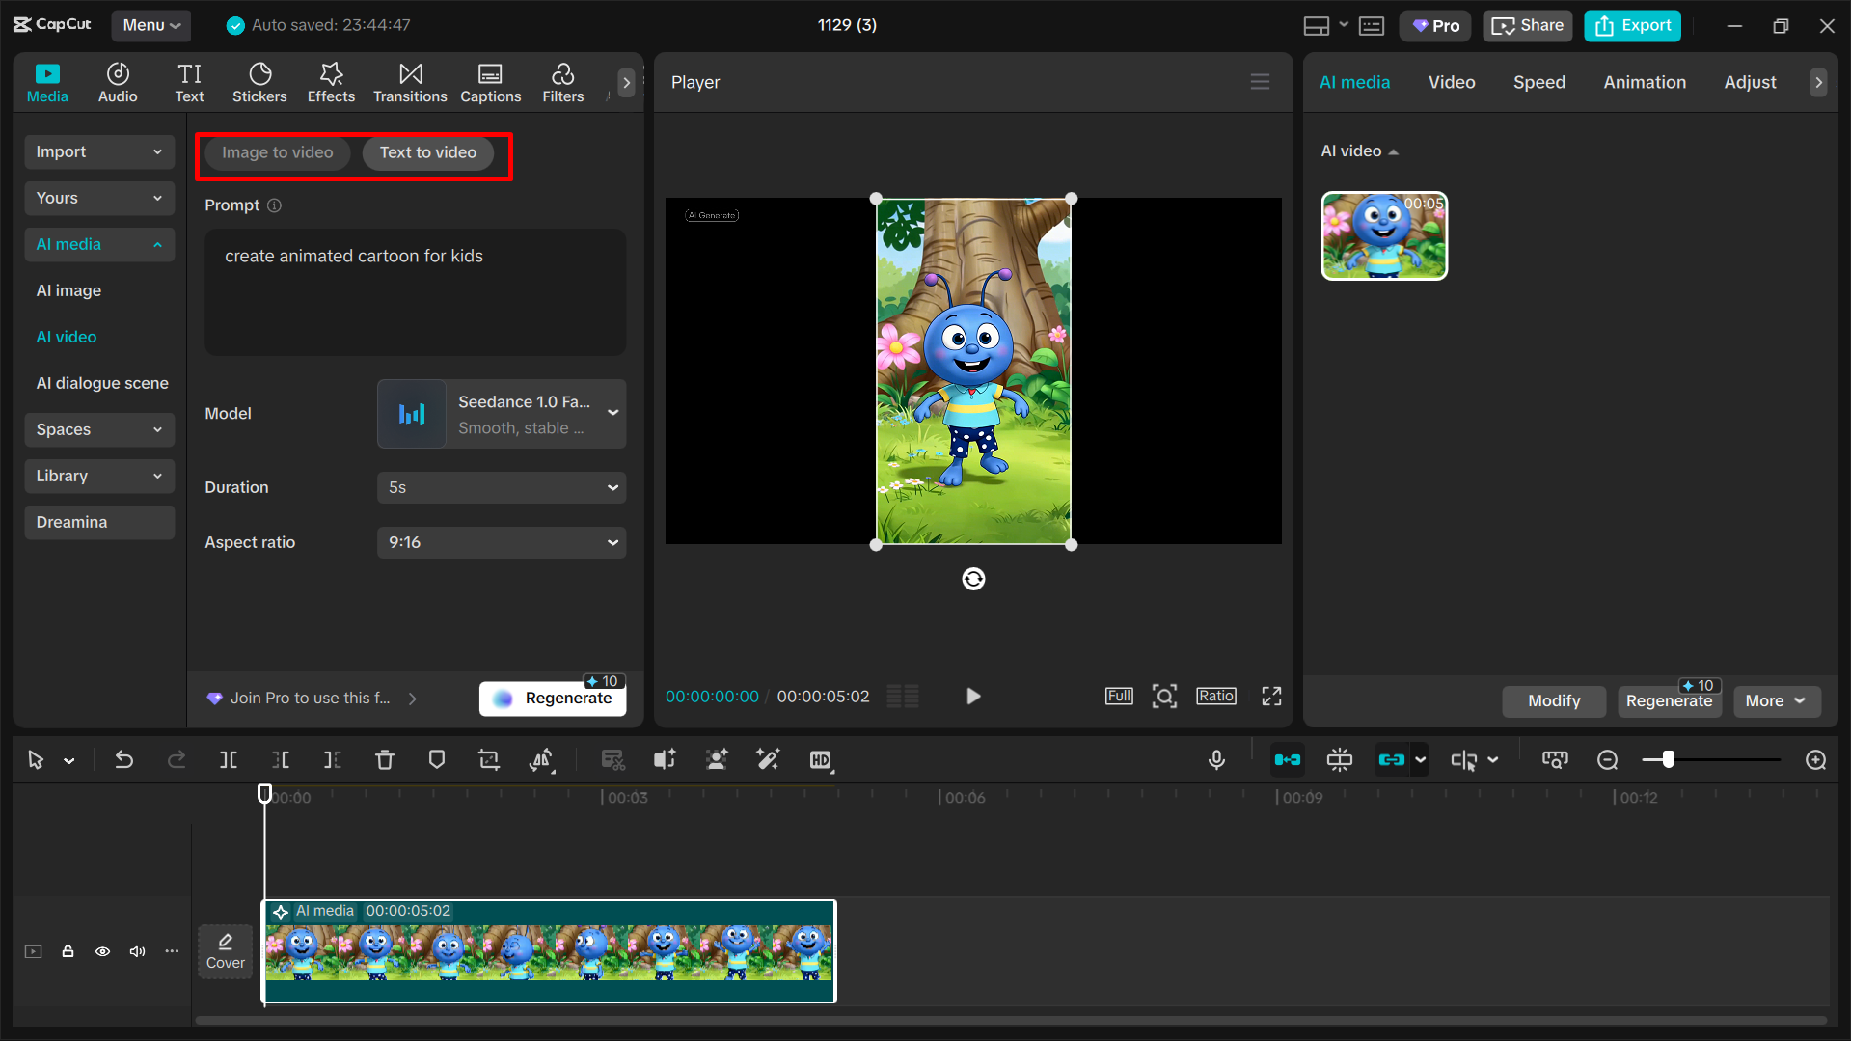
Task: Open the Stickers panel
Action: click(259, 82)
